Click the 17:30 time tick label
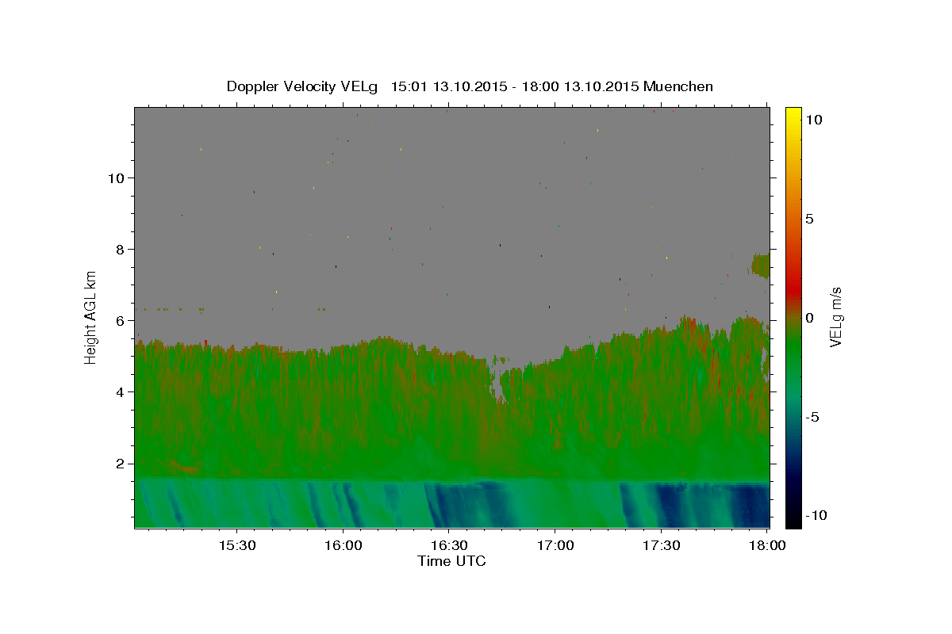The height and width of the screenshot is (634, 952). pos(660,546)
